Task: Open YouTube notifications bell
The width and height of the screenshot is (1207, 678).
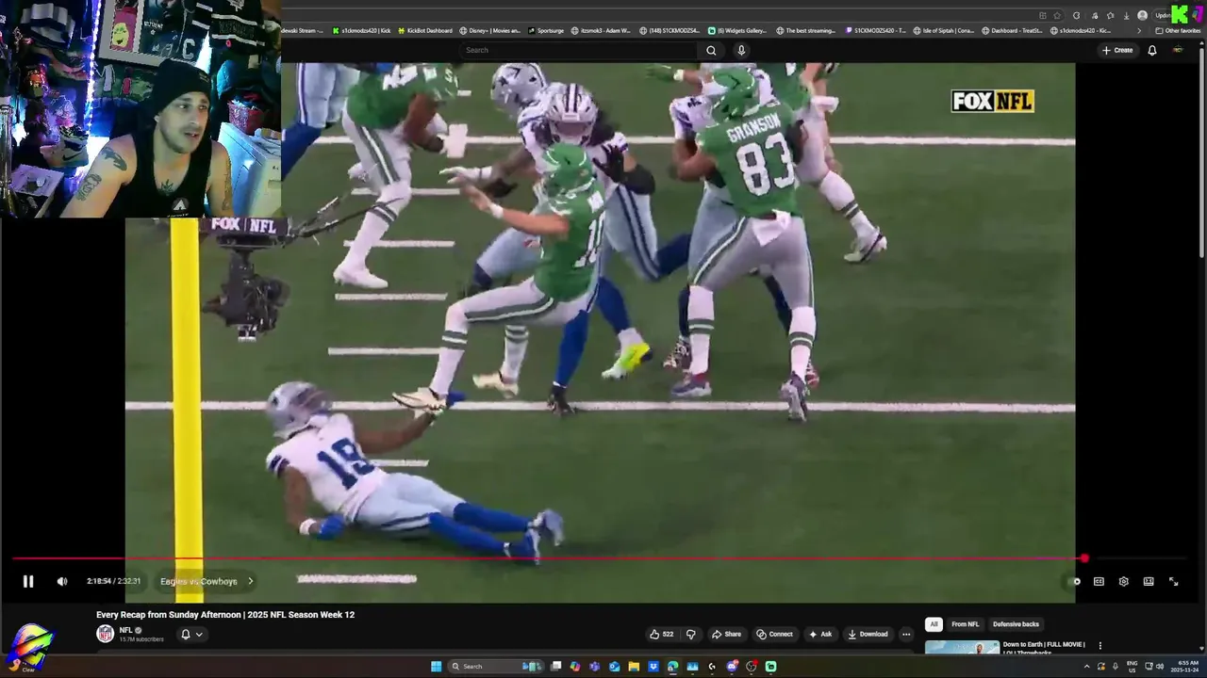Action: [1152, 50]
